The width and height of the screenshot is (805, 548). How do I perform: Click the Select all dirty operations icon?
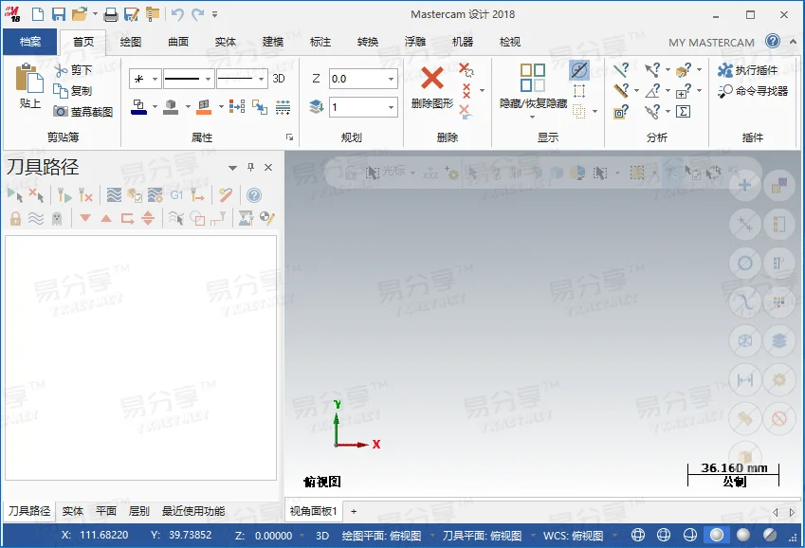[x=36, y=195]
